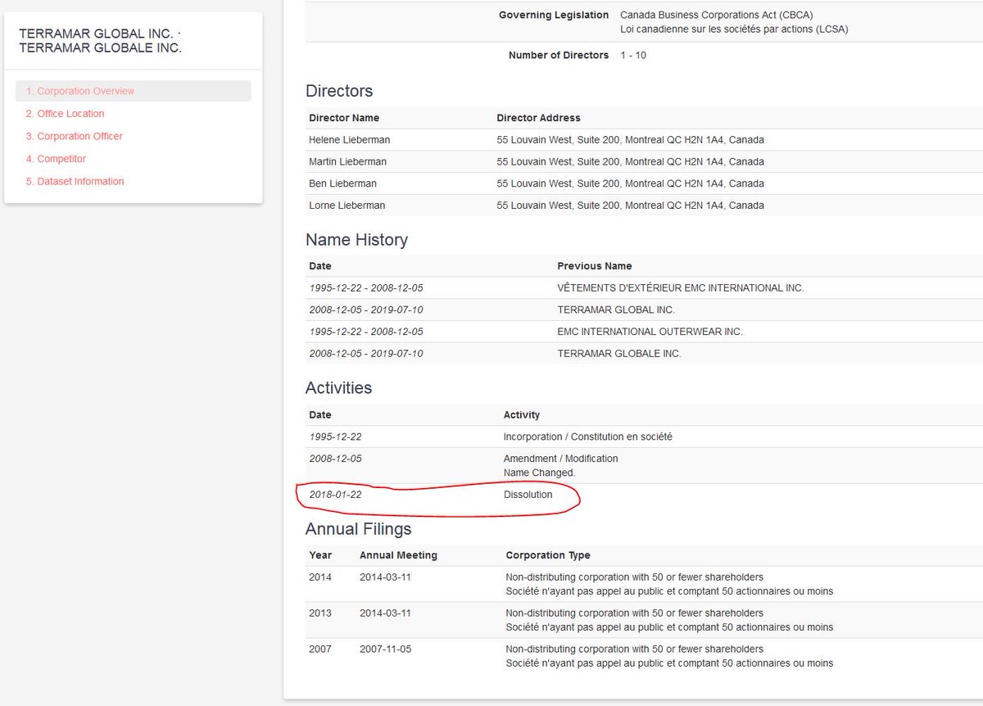Select director name Helene Lieberman
Viewport: 983px width, 706px height.
pyautogui.click(x=349, y=139)
